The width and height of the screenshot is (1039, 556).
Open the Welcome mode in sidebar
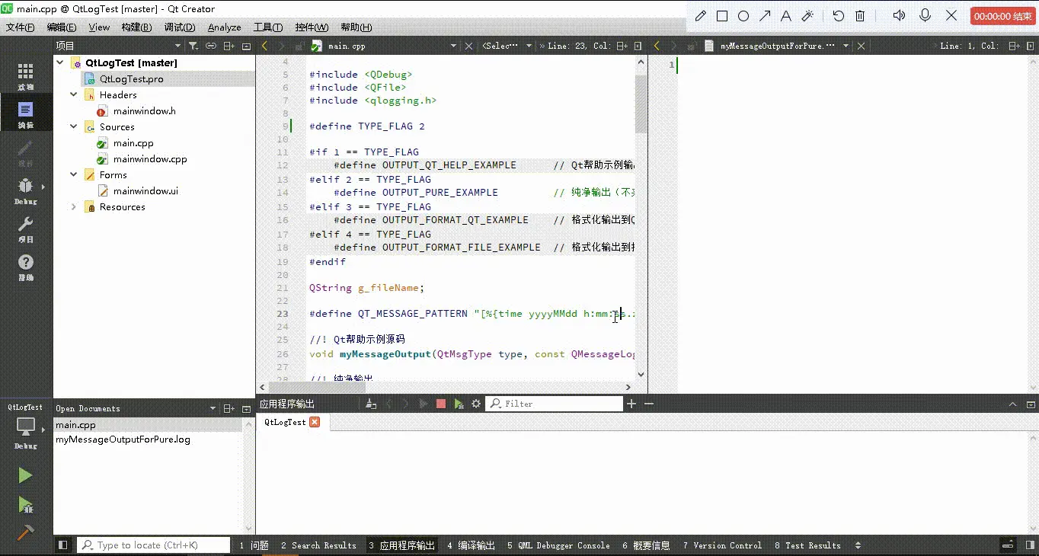point(25,76)
